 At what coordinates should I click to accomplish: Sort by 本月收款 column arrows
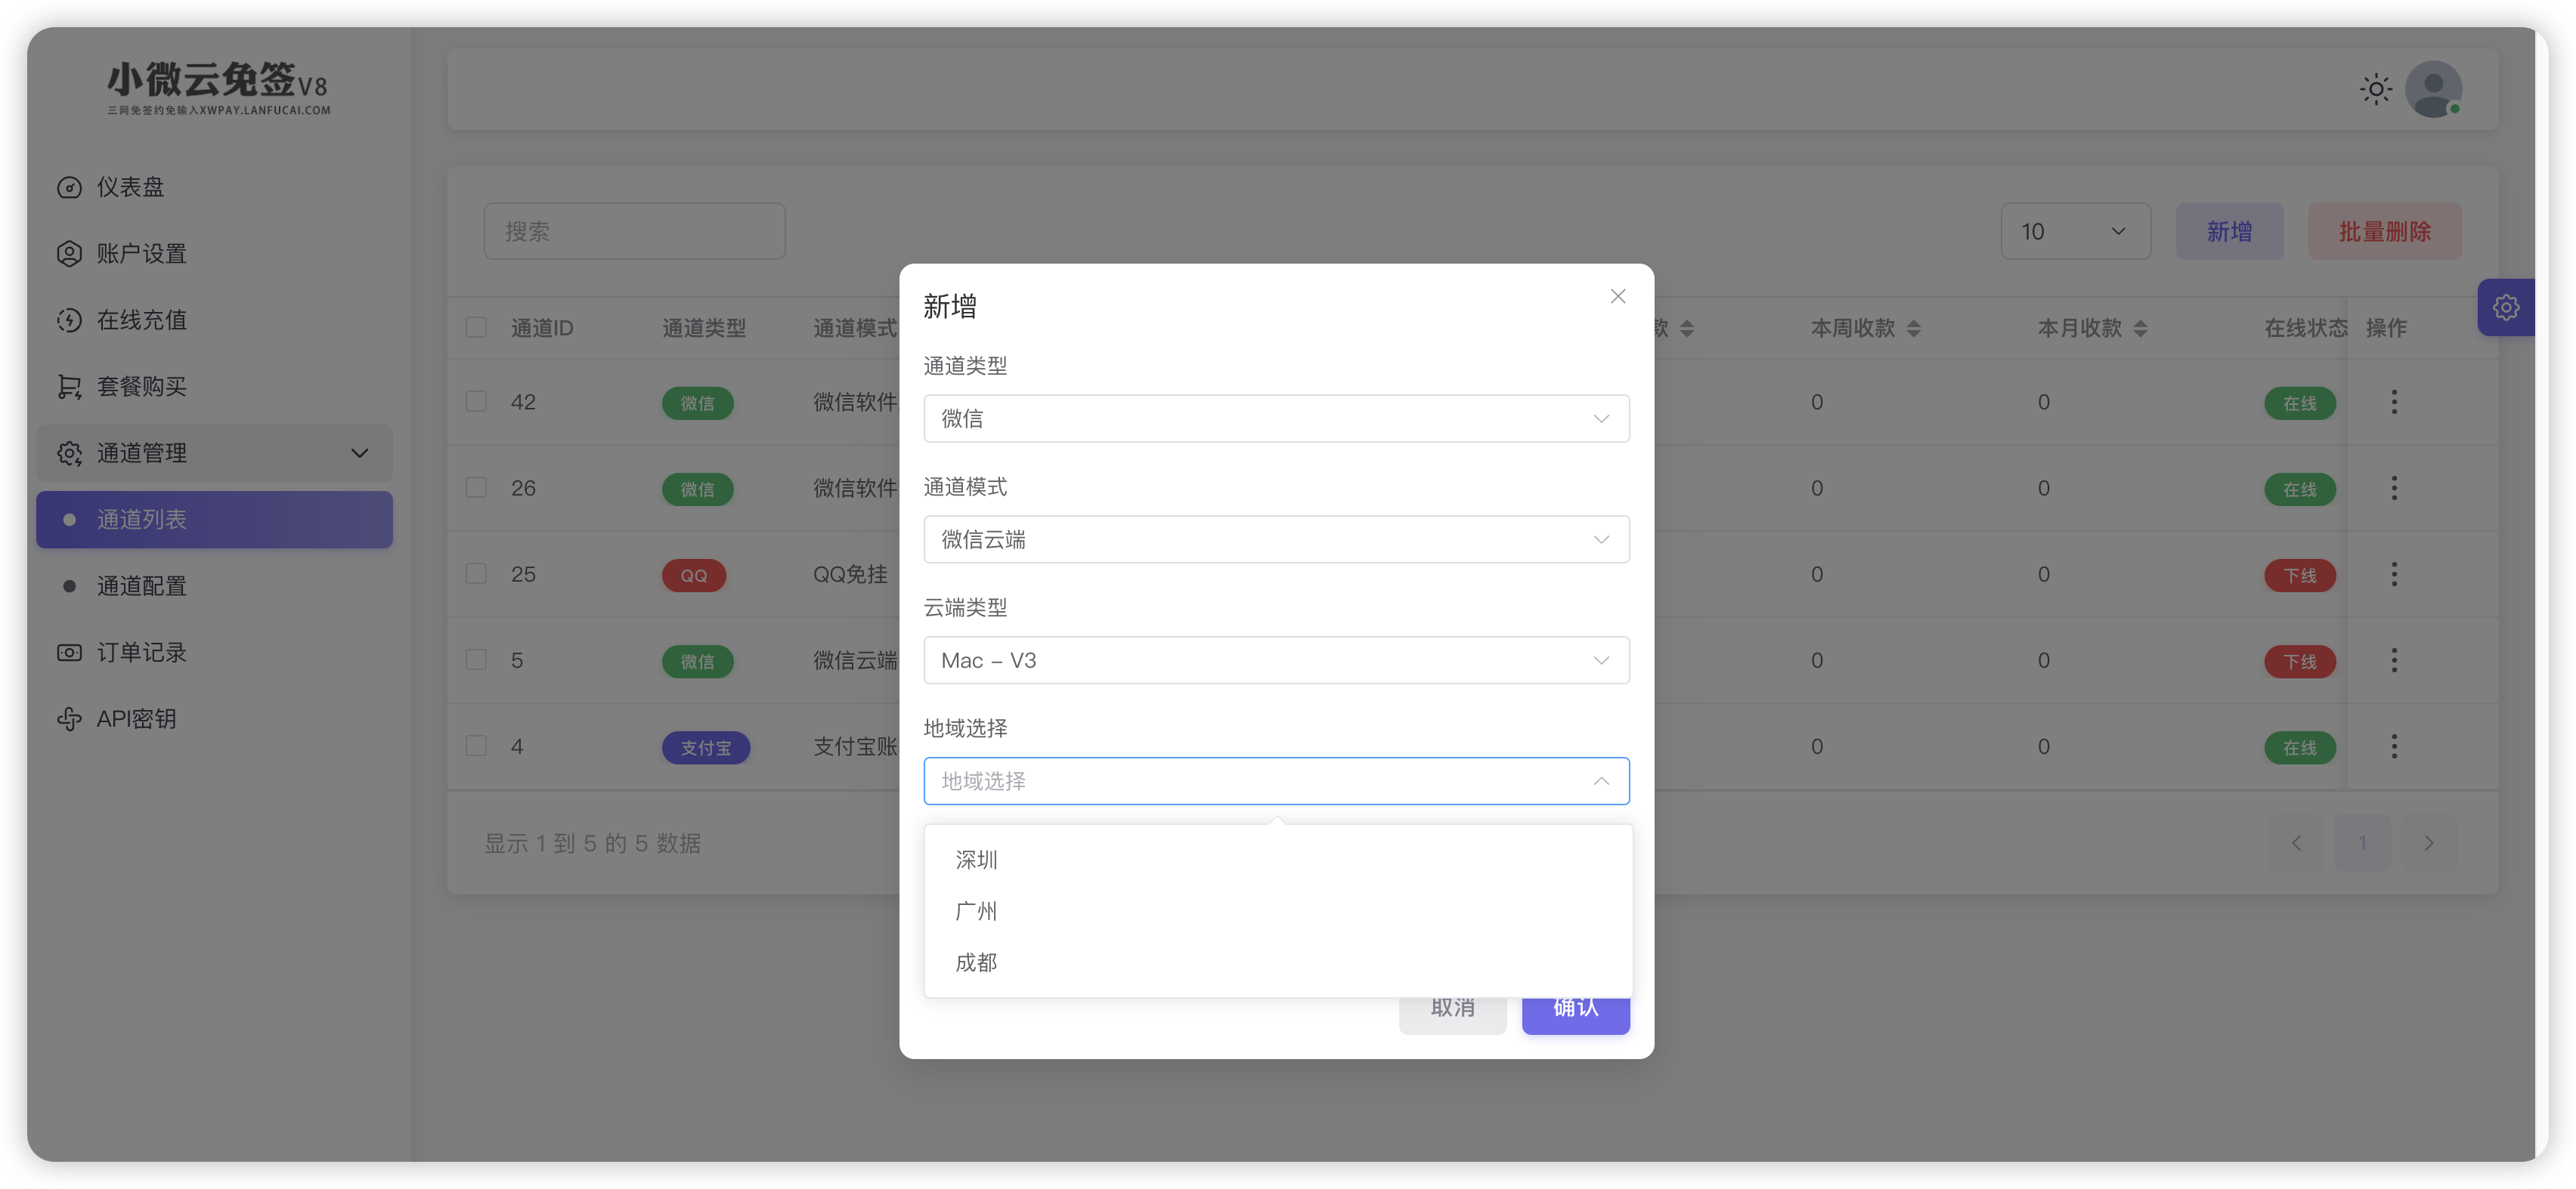pos(2140,328)
